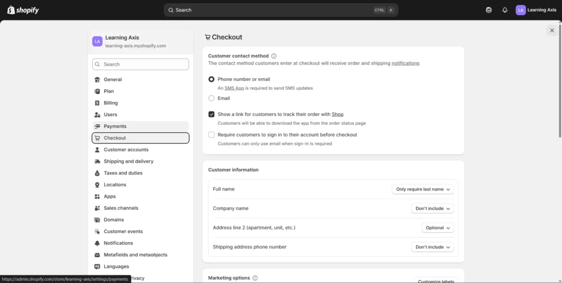
Task: Click the Notifications bell icon in sidebar
Action: pyautogui.click(x=97, y=243)
